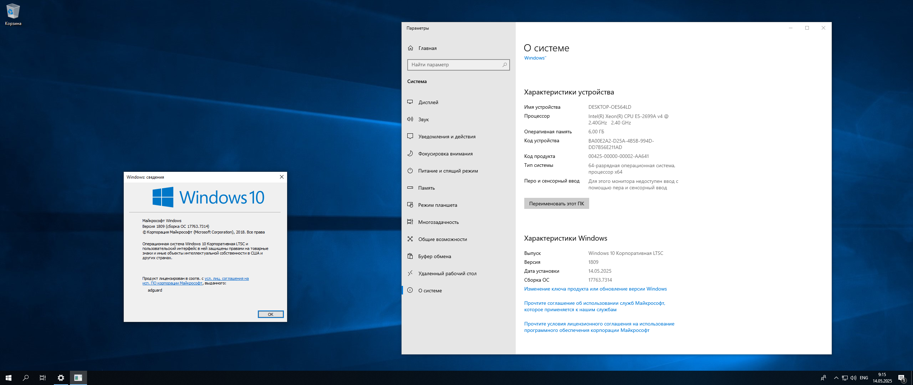Click the storage icon beside Память
The height and width of the screenshot is (385, 913).
tap(410, 188)
